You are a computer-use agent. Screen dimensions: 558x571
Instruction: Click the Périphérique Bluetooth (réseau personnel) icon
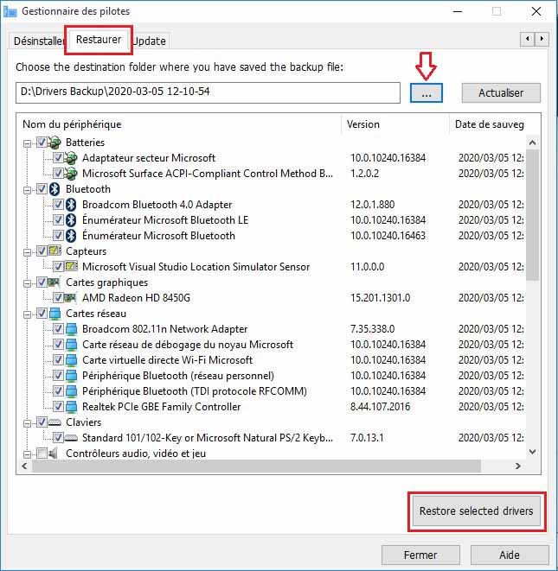tap(71, 376)
